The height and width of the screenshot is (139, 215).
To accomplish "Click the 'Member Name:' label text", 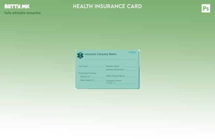I will click(x=113, y=66).
